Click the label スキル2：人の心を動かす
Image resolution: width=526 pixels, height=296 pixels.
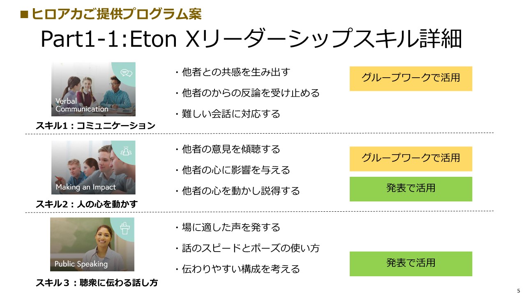click(87, 204)
